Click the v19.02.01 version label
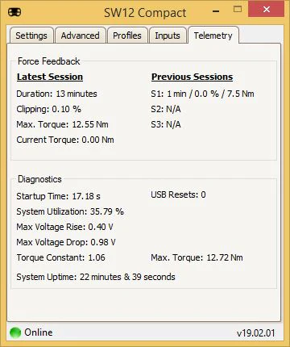Image resolution: width=290 pixels, height=347 pixels. click(256, 333)
